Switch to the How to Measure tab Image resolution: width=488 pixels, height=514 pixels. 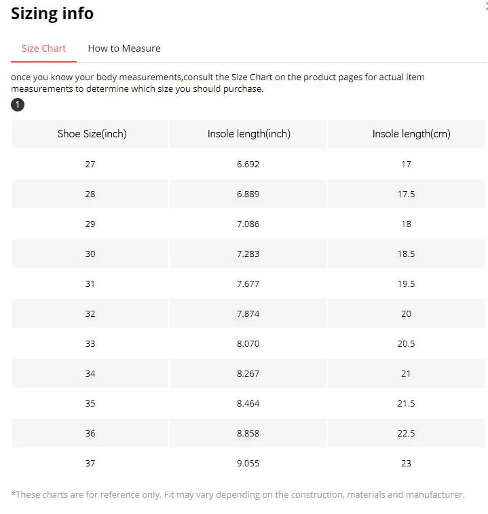tap(124, 48)
